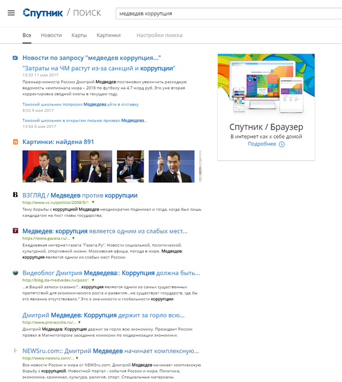
Task: Switch to the Карты tab
Action: [79, 35]
